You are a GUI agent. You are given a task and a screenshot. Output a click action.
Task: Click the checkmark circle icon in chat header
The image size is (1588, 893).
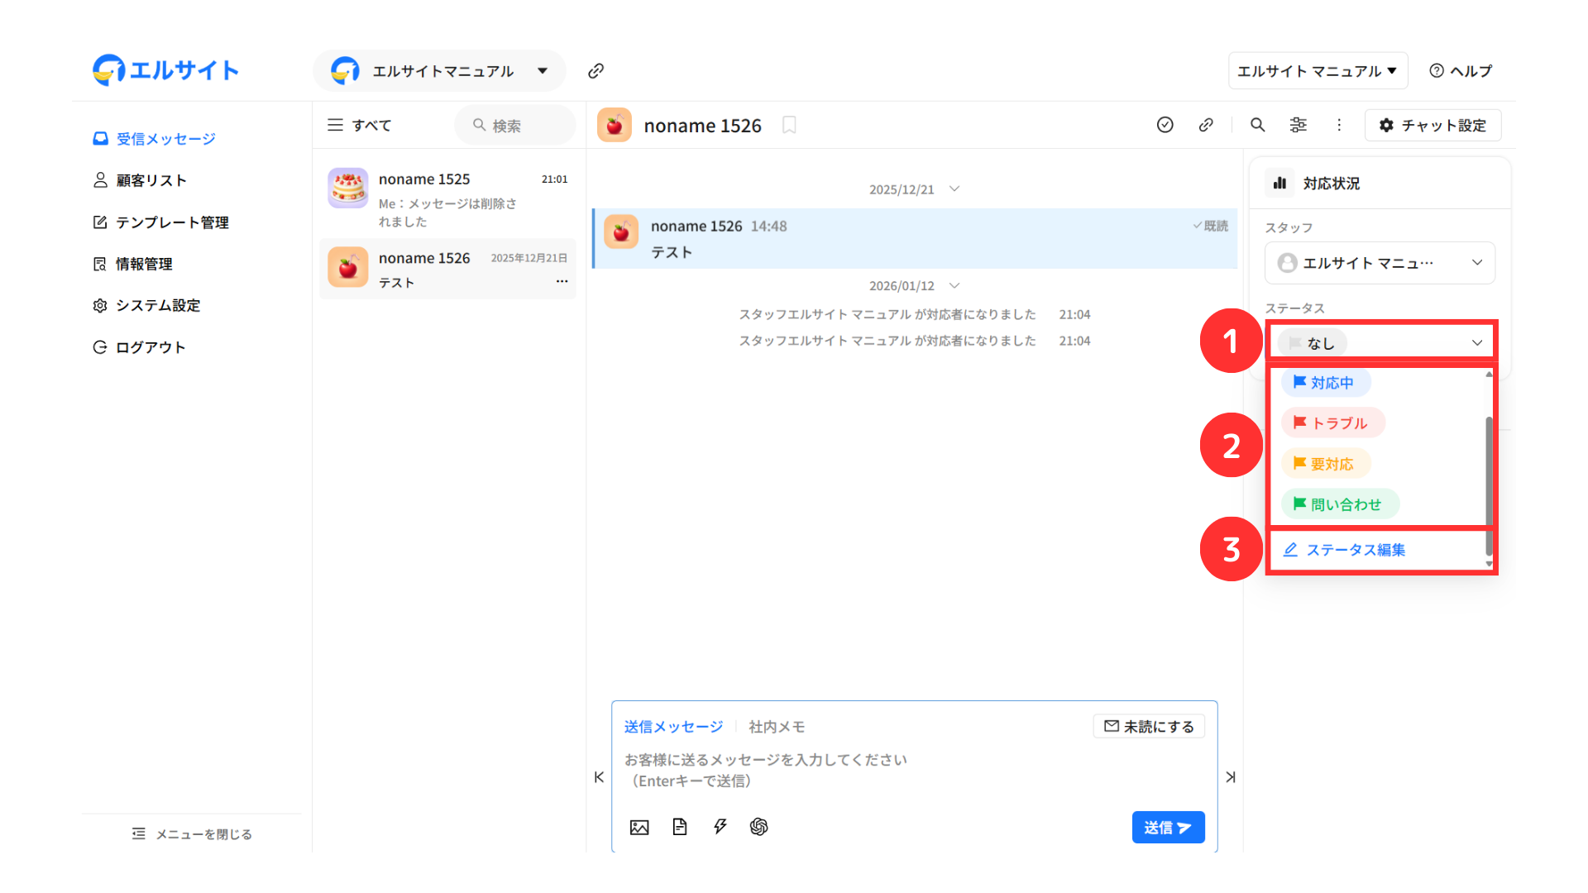pos(1165,125)
